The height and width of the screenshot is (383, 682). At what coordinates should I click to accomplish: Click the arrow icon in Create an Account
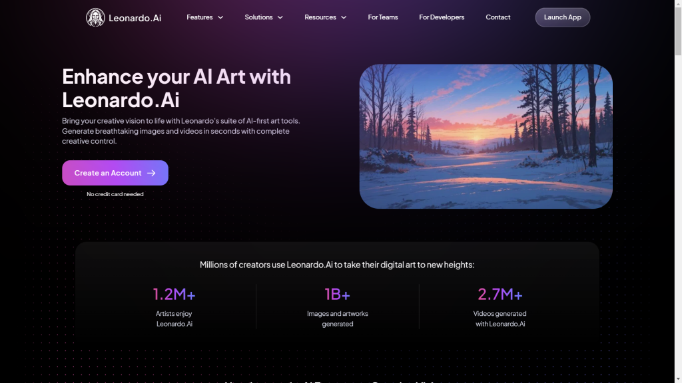[151, 173]
